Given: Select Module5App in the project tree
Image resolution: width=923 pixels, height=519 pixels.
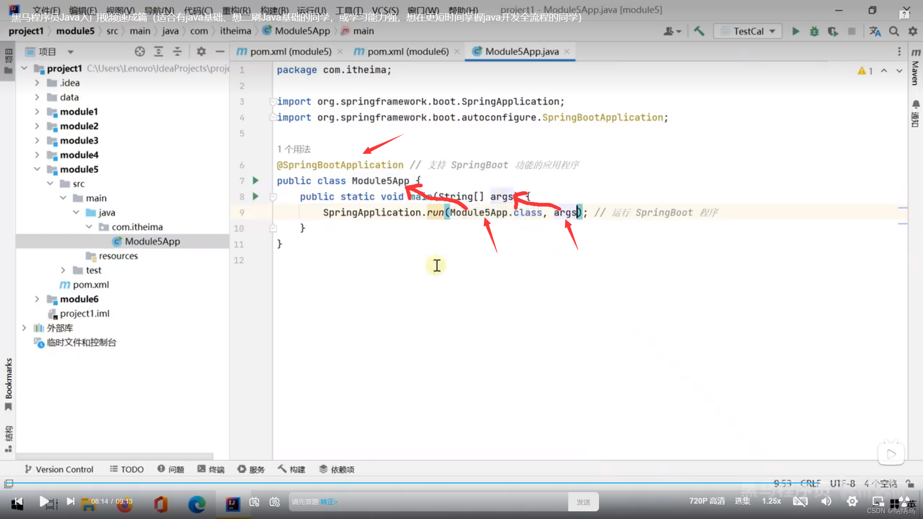Looking at the screenshot, I should [x=146, y=241].
